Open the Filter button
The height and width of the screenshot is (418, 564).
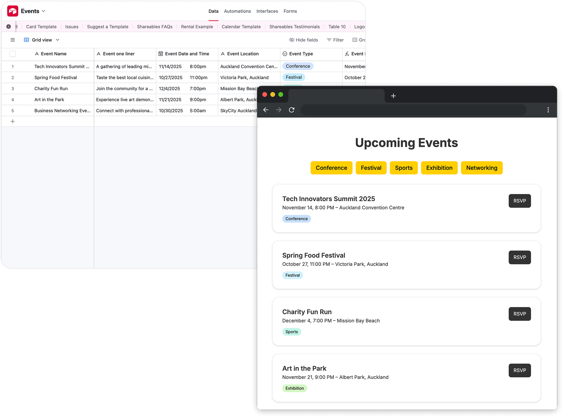(x=335, y=40)
